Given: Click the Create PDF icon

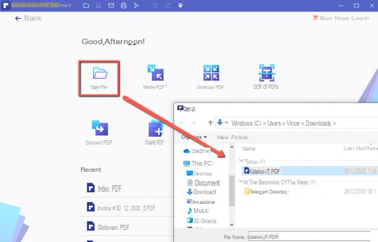Looking at the screenshot, I should click(x=155, y=128).
